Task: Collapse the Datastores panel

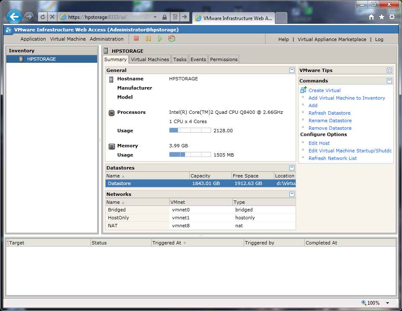Action: tap(292, 168)
